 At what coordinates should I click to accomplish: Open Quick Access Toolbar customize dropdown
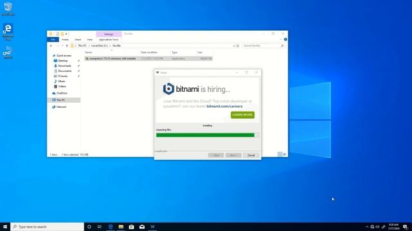[66, 34]
